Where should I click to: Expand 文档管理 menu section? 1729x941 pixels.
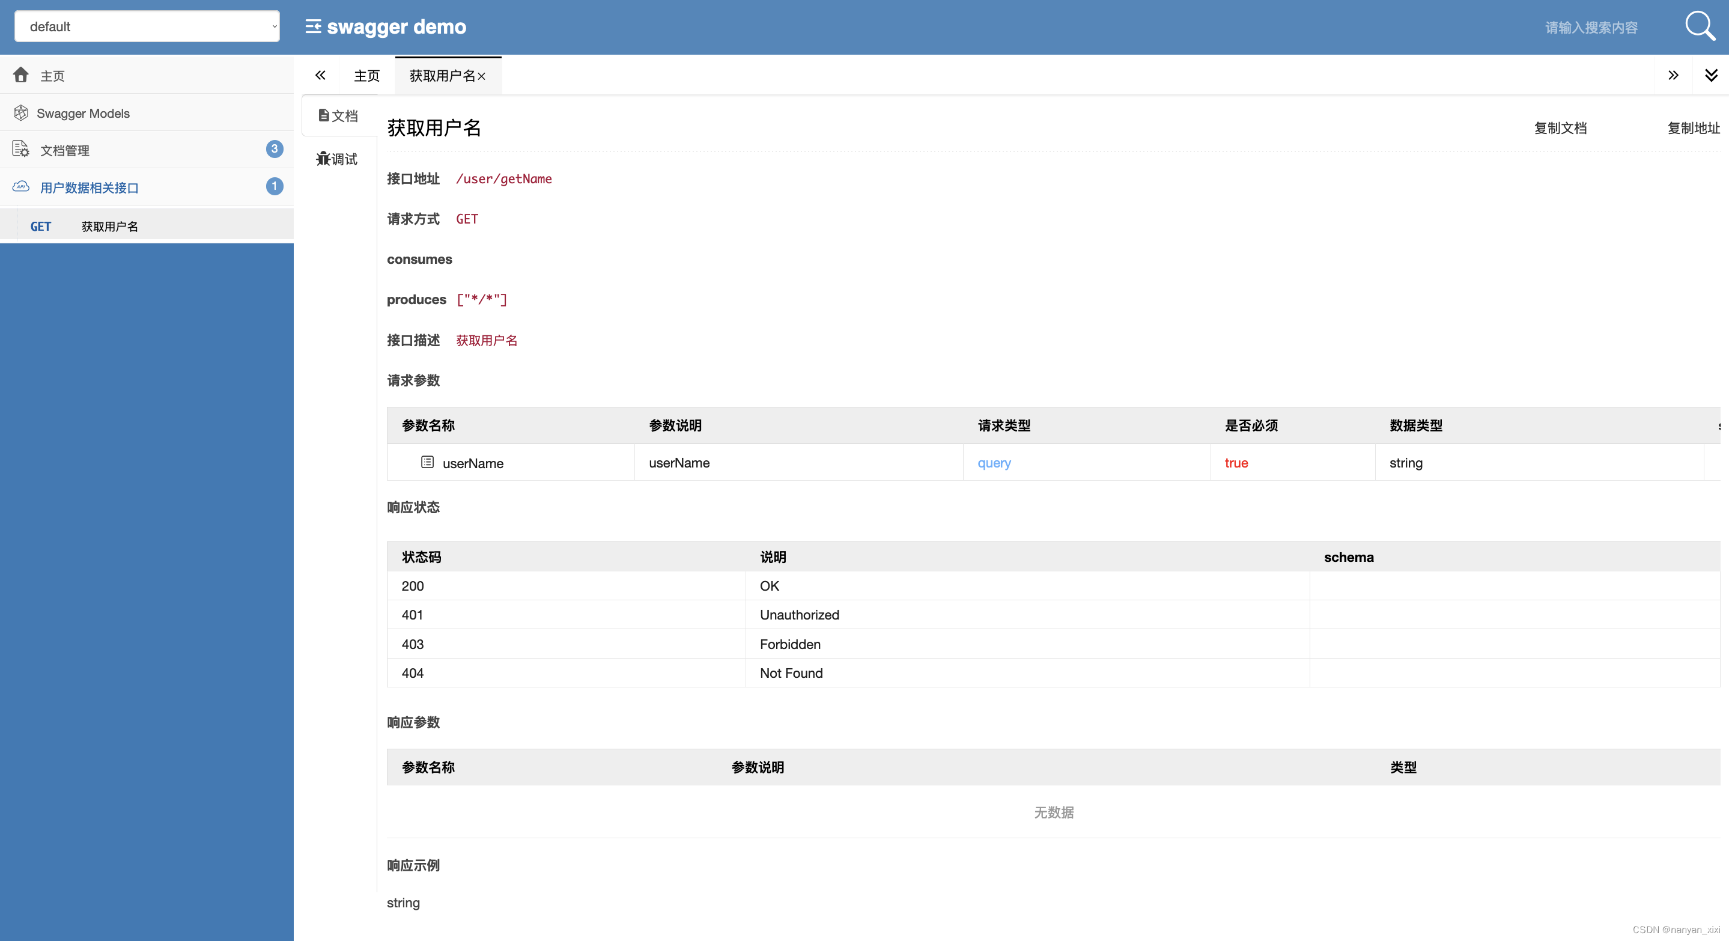(x=64, y=150)
